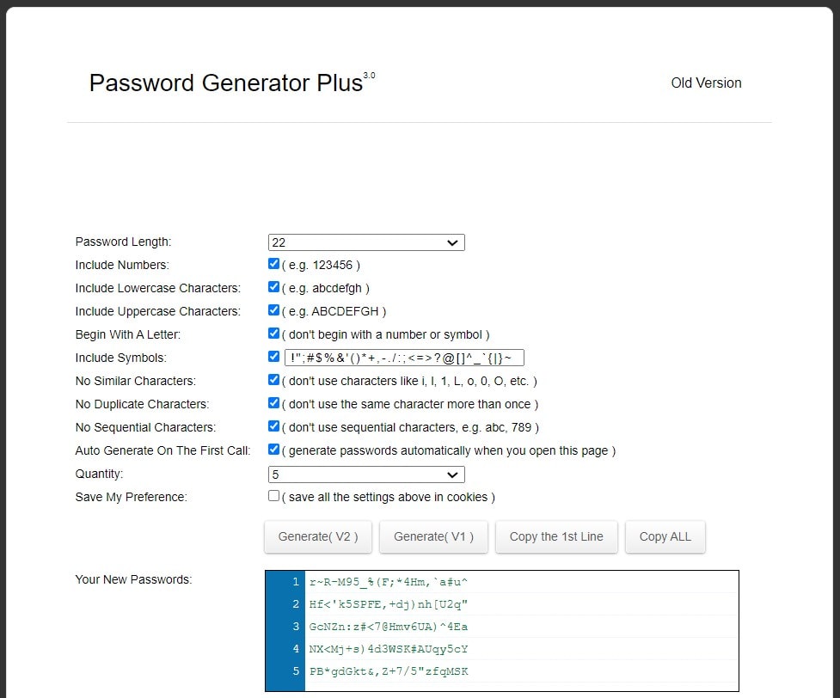The height and width of the screenshot is (698, 840).
Task: Open the Password Length dropdown
Action: (366, 242)
